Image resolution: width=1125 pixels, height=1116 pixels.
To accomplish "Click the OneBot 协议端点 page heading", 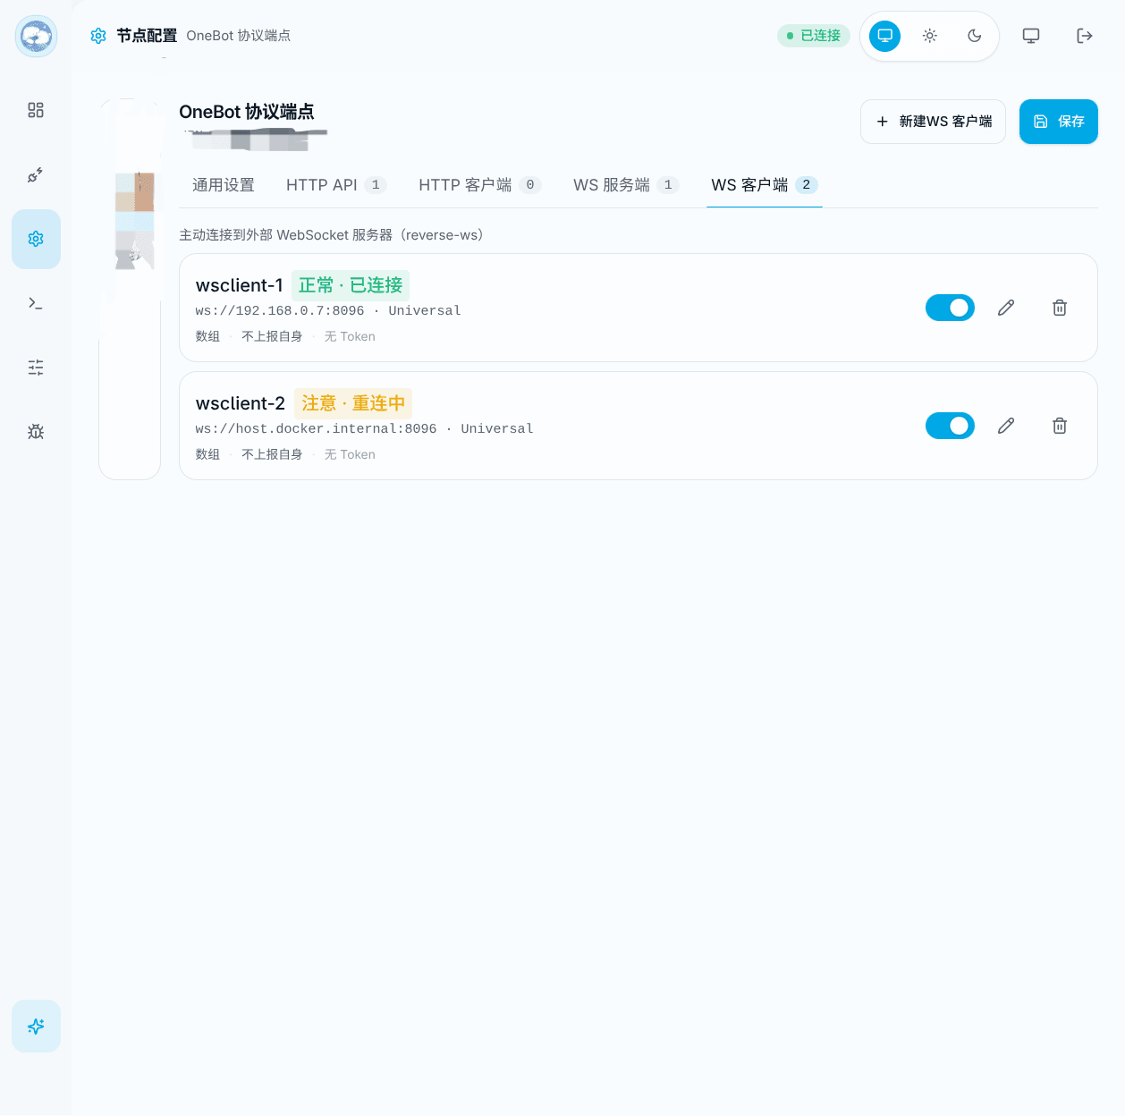I will [247, 112].
